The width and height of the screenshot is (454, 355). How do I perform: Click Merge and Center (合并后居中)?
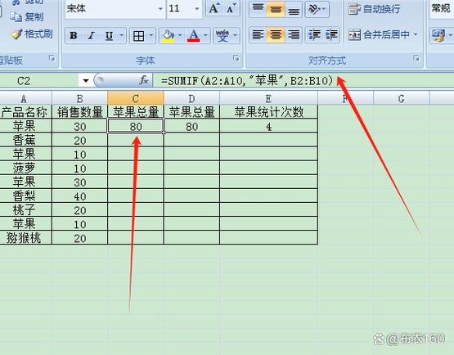(x=380, y=35)
